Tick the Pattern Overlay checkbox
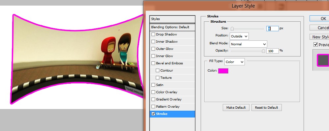Viewport: 329px width, 131px height. (x=153, y=107)
